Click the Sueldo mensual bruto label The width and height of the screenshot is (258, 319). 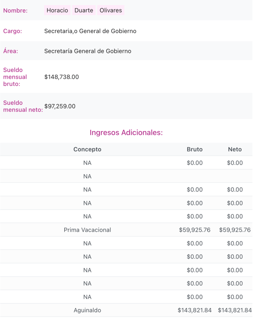(15, 77)
